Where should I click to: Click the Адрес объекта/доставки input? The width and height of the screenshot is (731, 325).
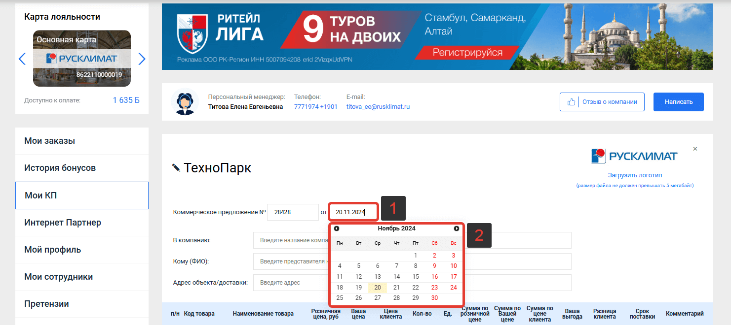pyautogui.click(x=412, y=283)
